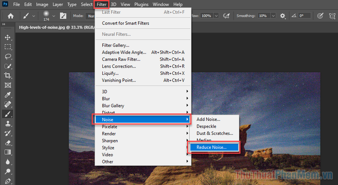Select the Brush tool in toolbar
Screen dimensions: 338x185
[x=8, y=114]
